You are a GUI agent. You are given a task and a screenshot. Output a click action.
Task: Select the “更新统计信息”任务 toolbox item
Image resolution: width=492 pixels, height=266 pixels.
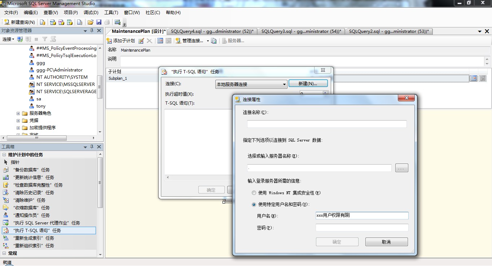tap(49, 177)
